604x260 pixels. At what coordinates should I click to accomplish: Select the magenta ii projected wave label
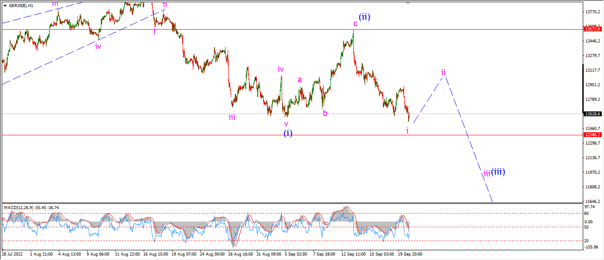click(x=443, y=72)
